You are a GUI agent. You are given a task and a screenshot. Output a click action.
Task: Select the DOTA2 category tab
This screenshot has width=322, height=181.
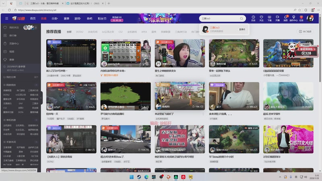(80, 32)
